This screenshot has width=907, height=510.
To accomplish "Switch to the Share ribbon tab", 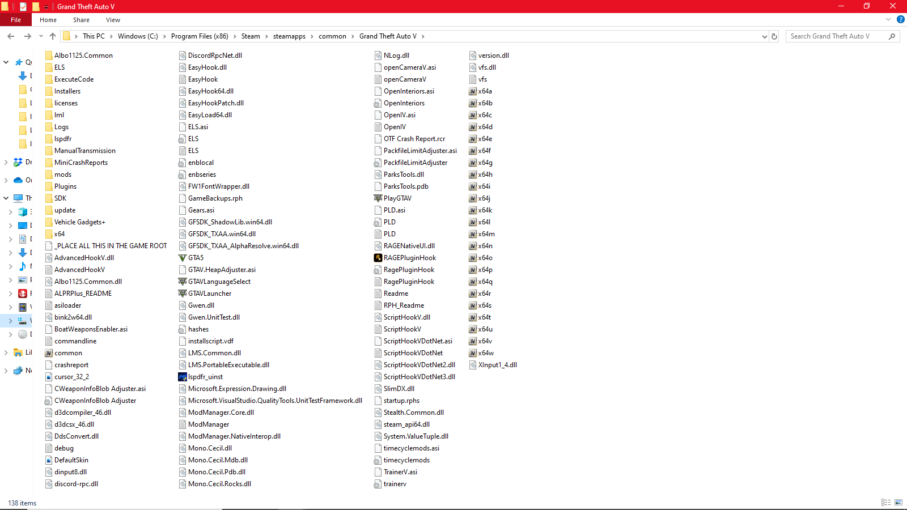I will tap(81, 20).
